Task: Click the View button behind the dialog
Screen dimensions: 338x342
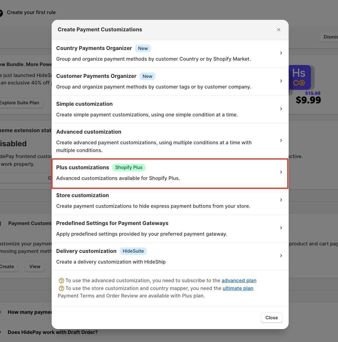Action: (x=35, y=267)
